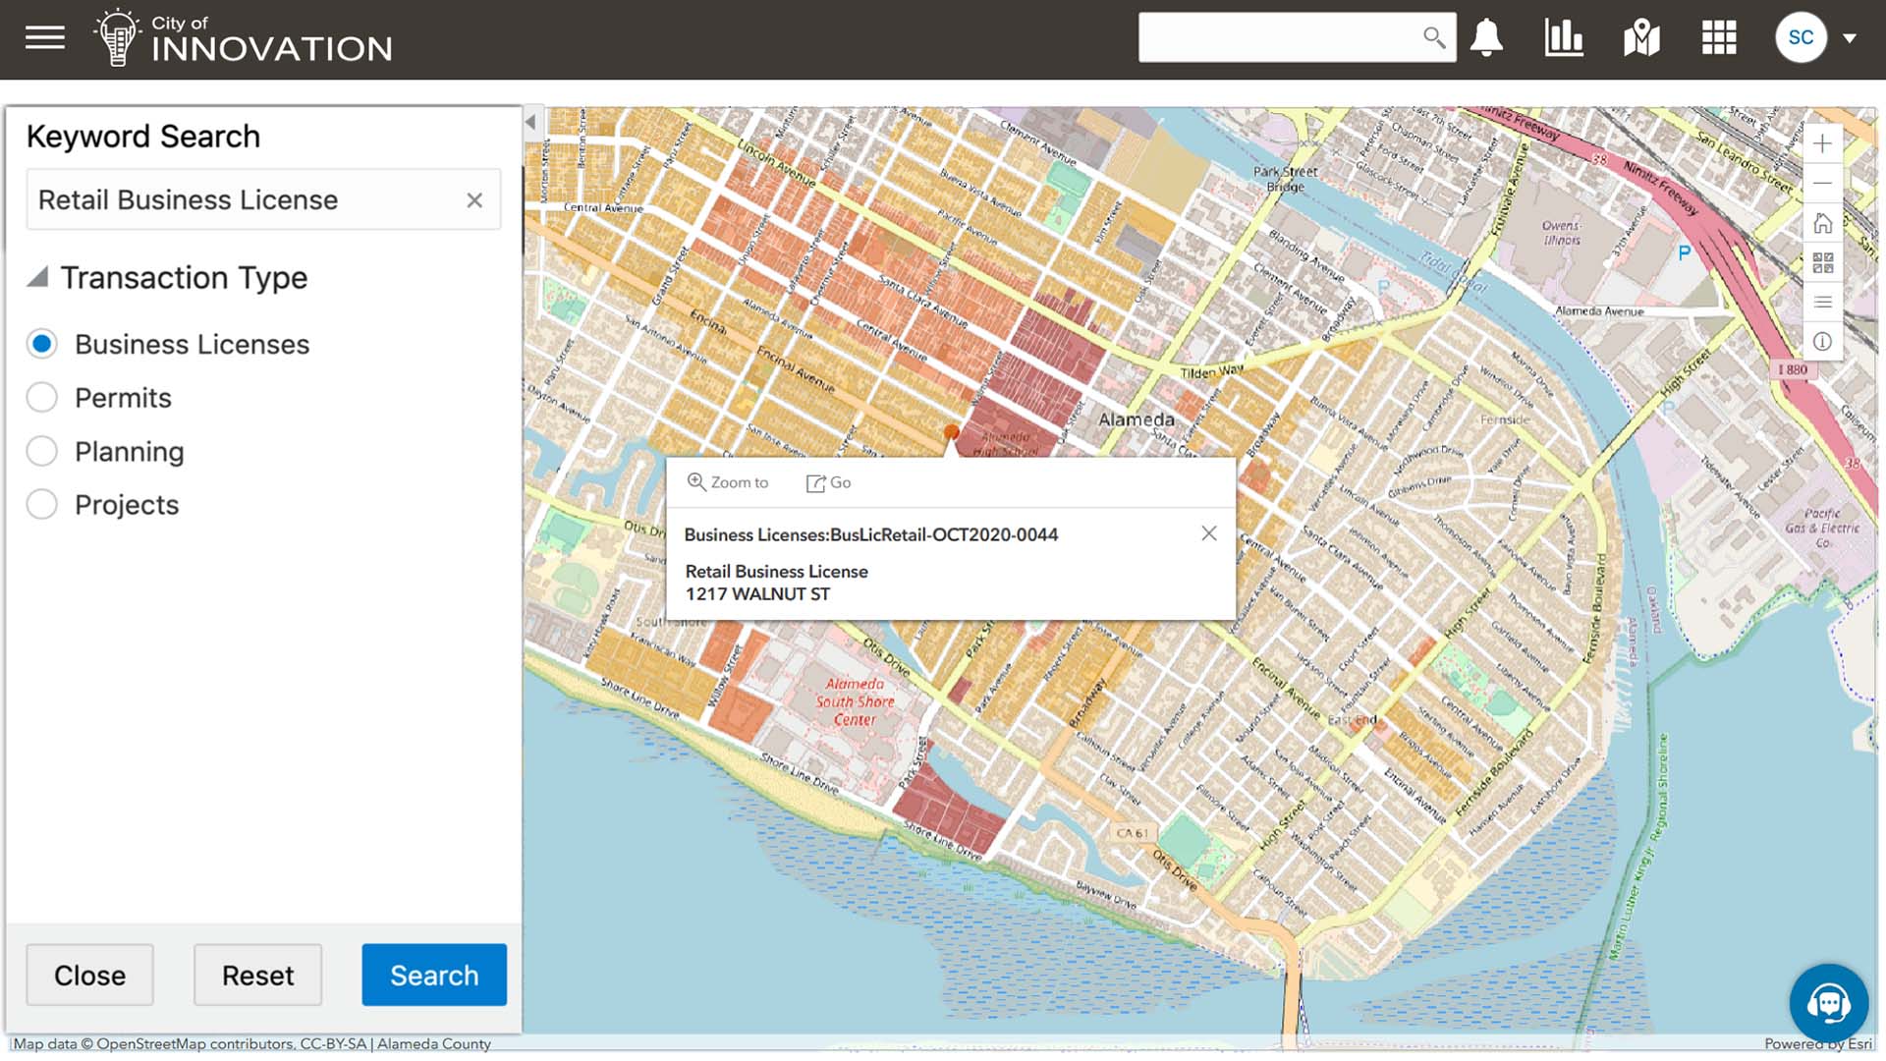Select the Projects transaction type
The width and height of the screenshot is (1886, 1061).
coord(42,503)
